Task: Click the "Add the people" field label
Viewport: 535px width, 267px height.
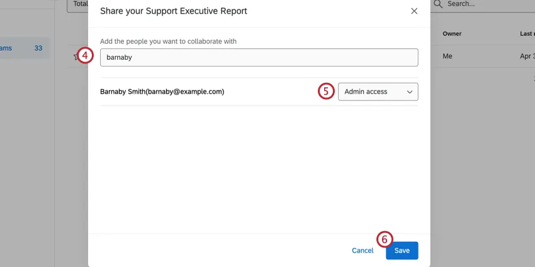Action: click(168, 41)
